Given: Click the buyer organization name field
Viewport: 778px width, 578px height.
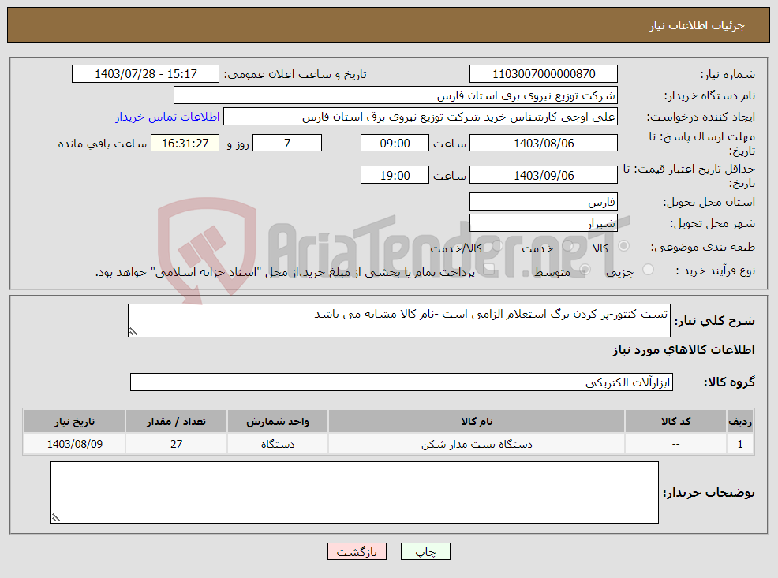Looking at the screenshot, I should coord(395,95).
